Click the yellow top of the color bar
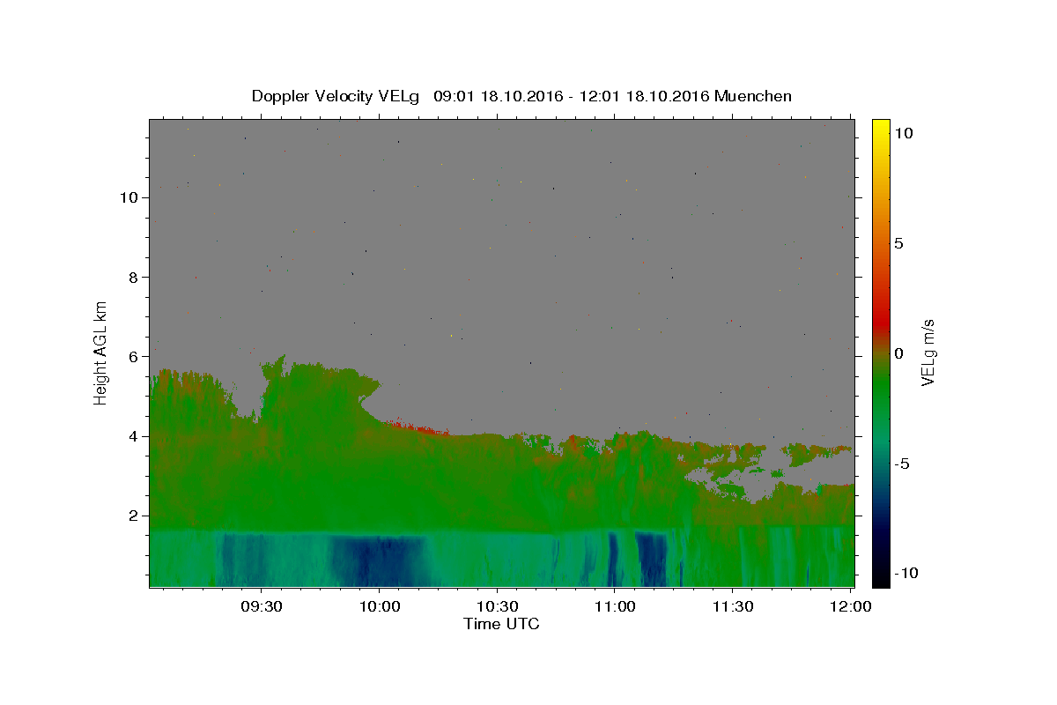The image size is (1057, 705). tap(881, 123)
